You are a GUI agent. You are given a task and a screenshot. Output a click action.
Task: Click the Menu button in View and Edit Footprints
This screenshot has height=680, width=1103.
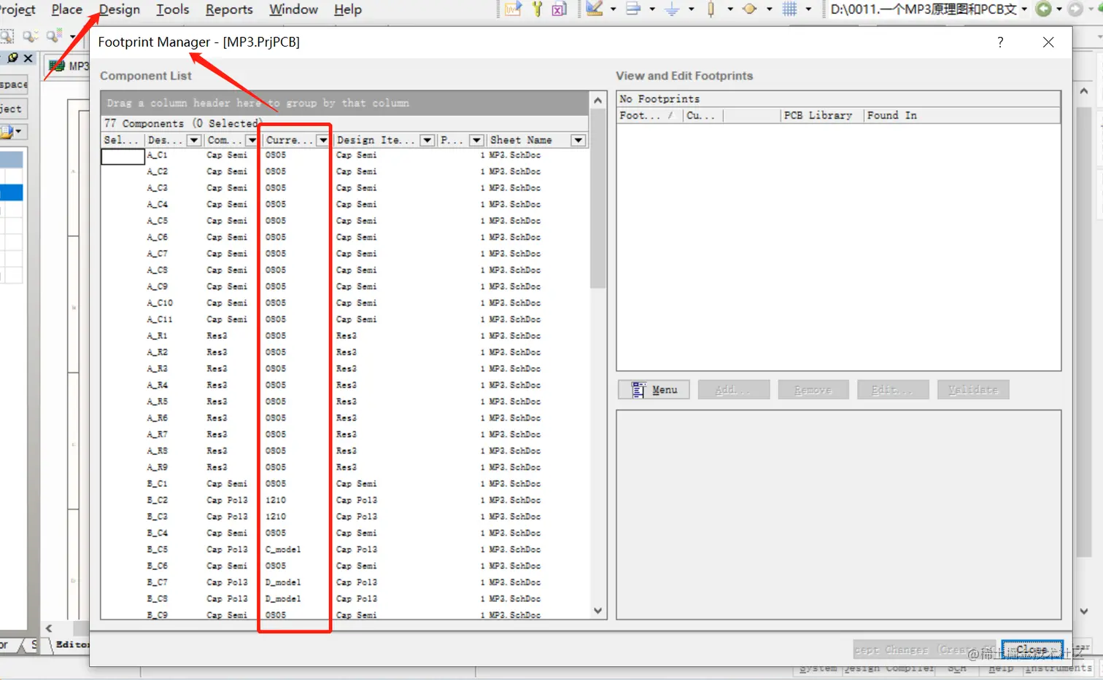(655, 390)
